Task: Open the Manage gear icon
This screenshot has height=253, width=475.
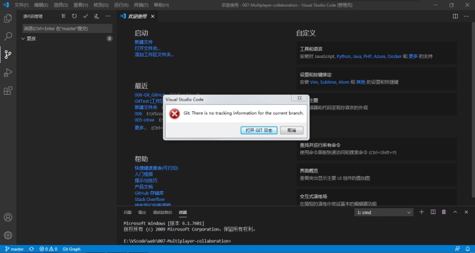Action: pyautogui.click(x=8, y=235)
